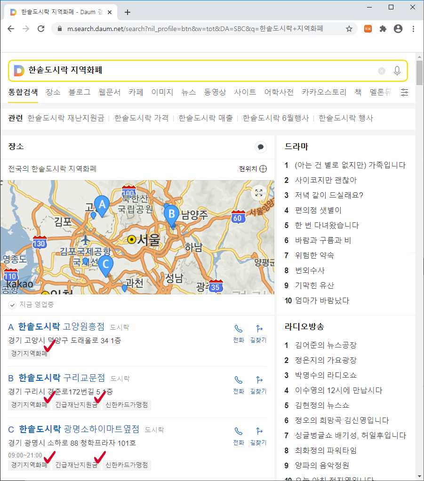
Task: Clear the search text with the X icon
Action: [382, 71]
